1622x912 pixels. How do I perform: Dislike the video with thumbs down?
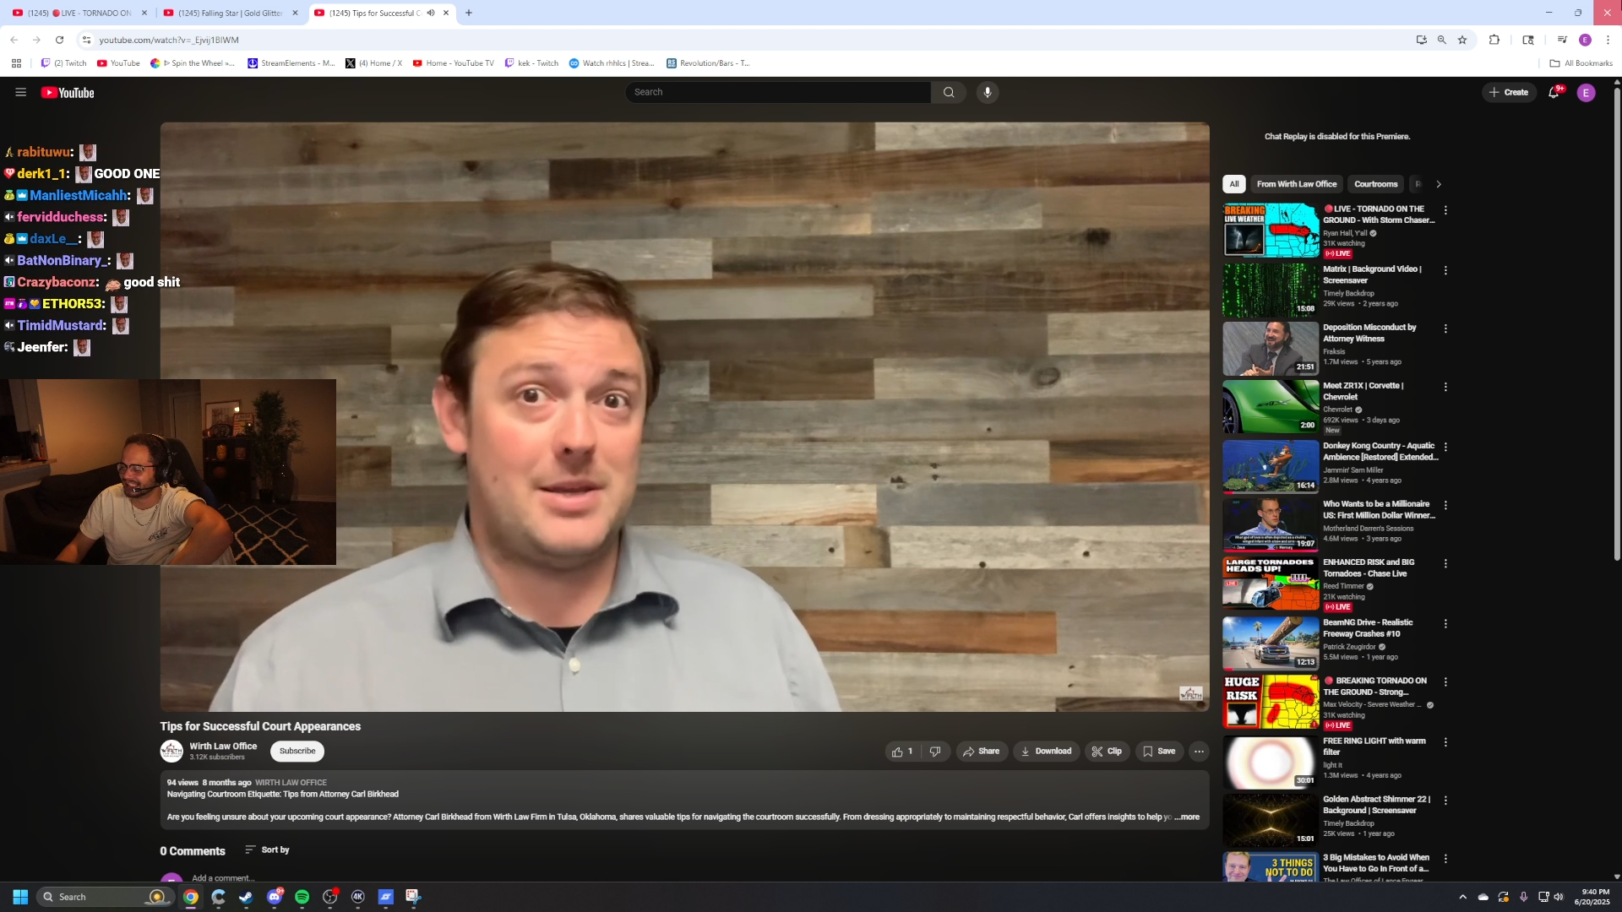(935, 751)
